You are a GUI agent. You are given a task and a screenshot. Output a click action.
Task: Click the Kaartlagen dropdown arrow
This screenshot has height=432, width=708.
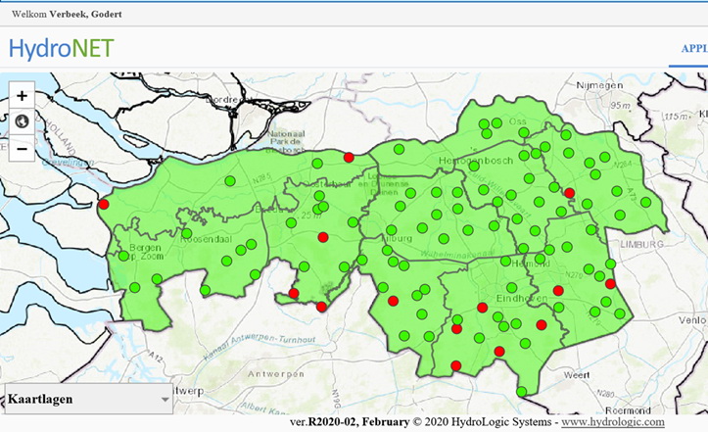pyautogui.click(x=164, y=400)
